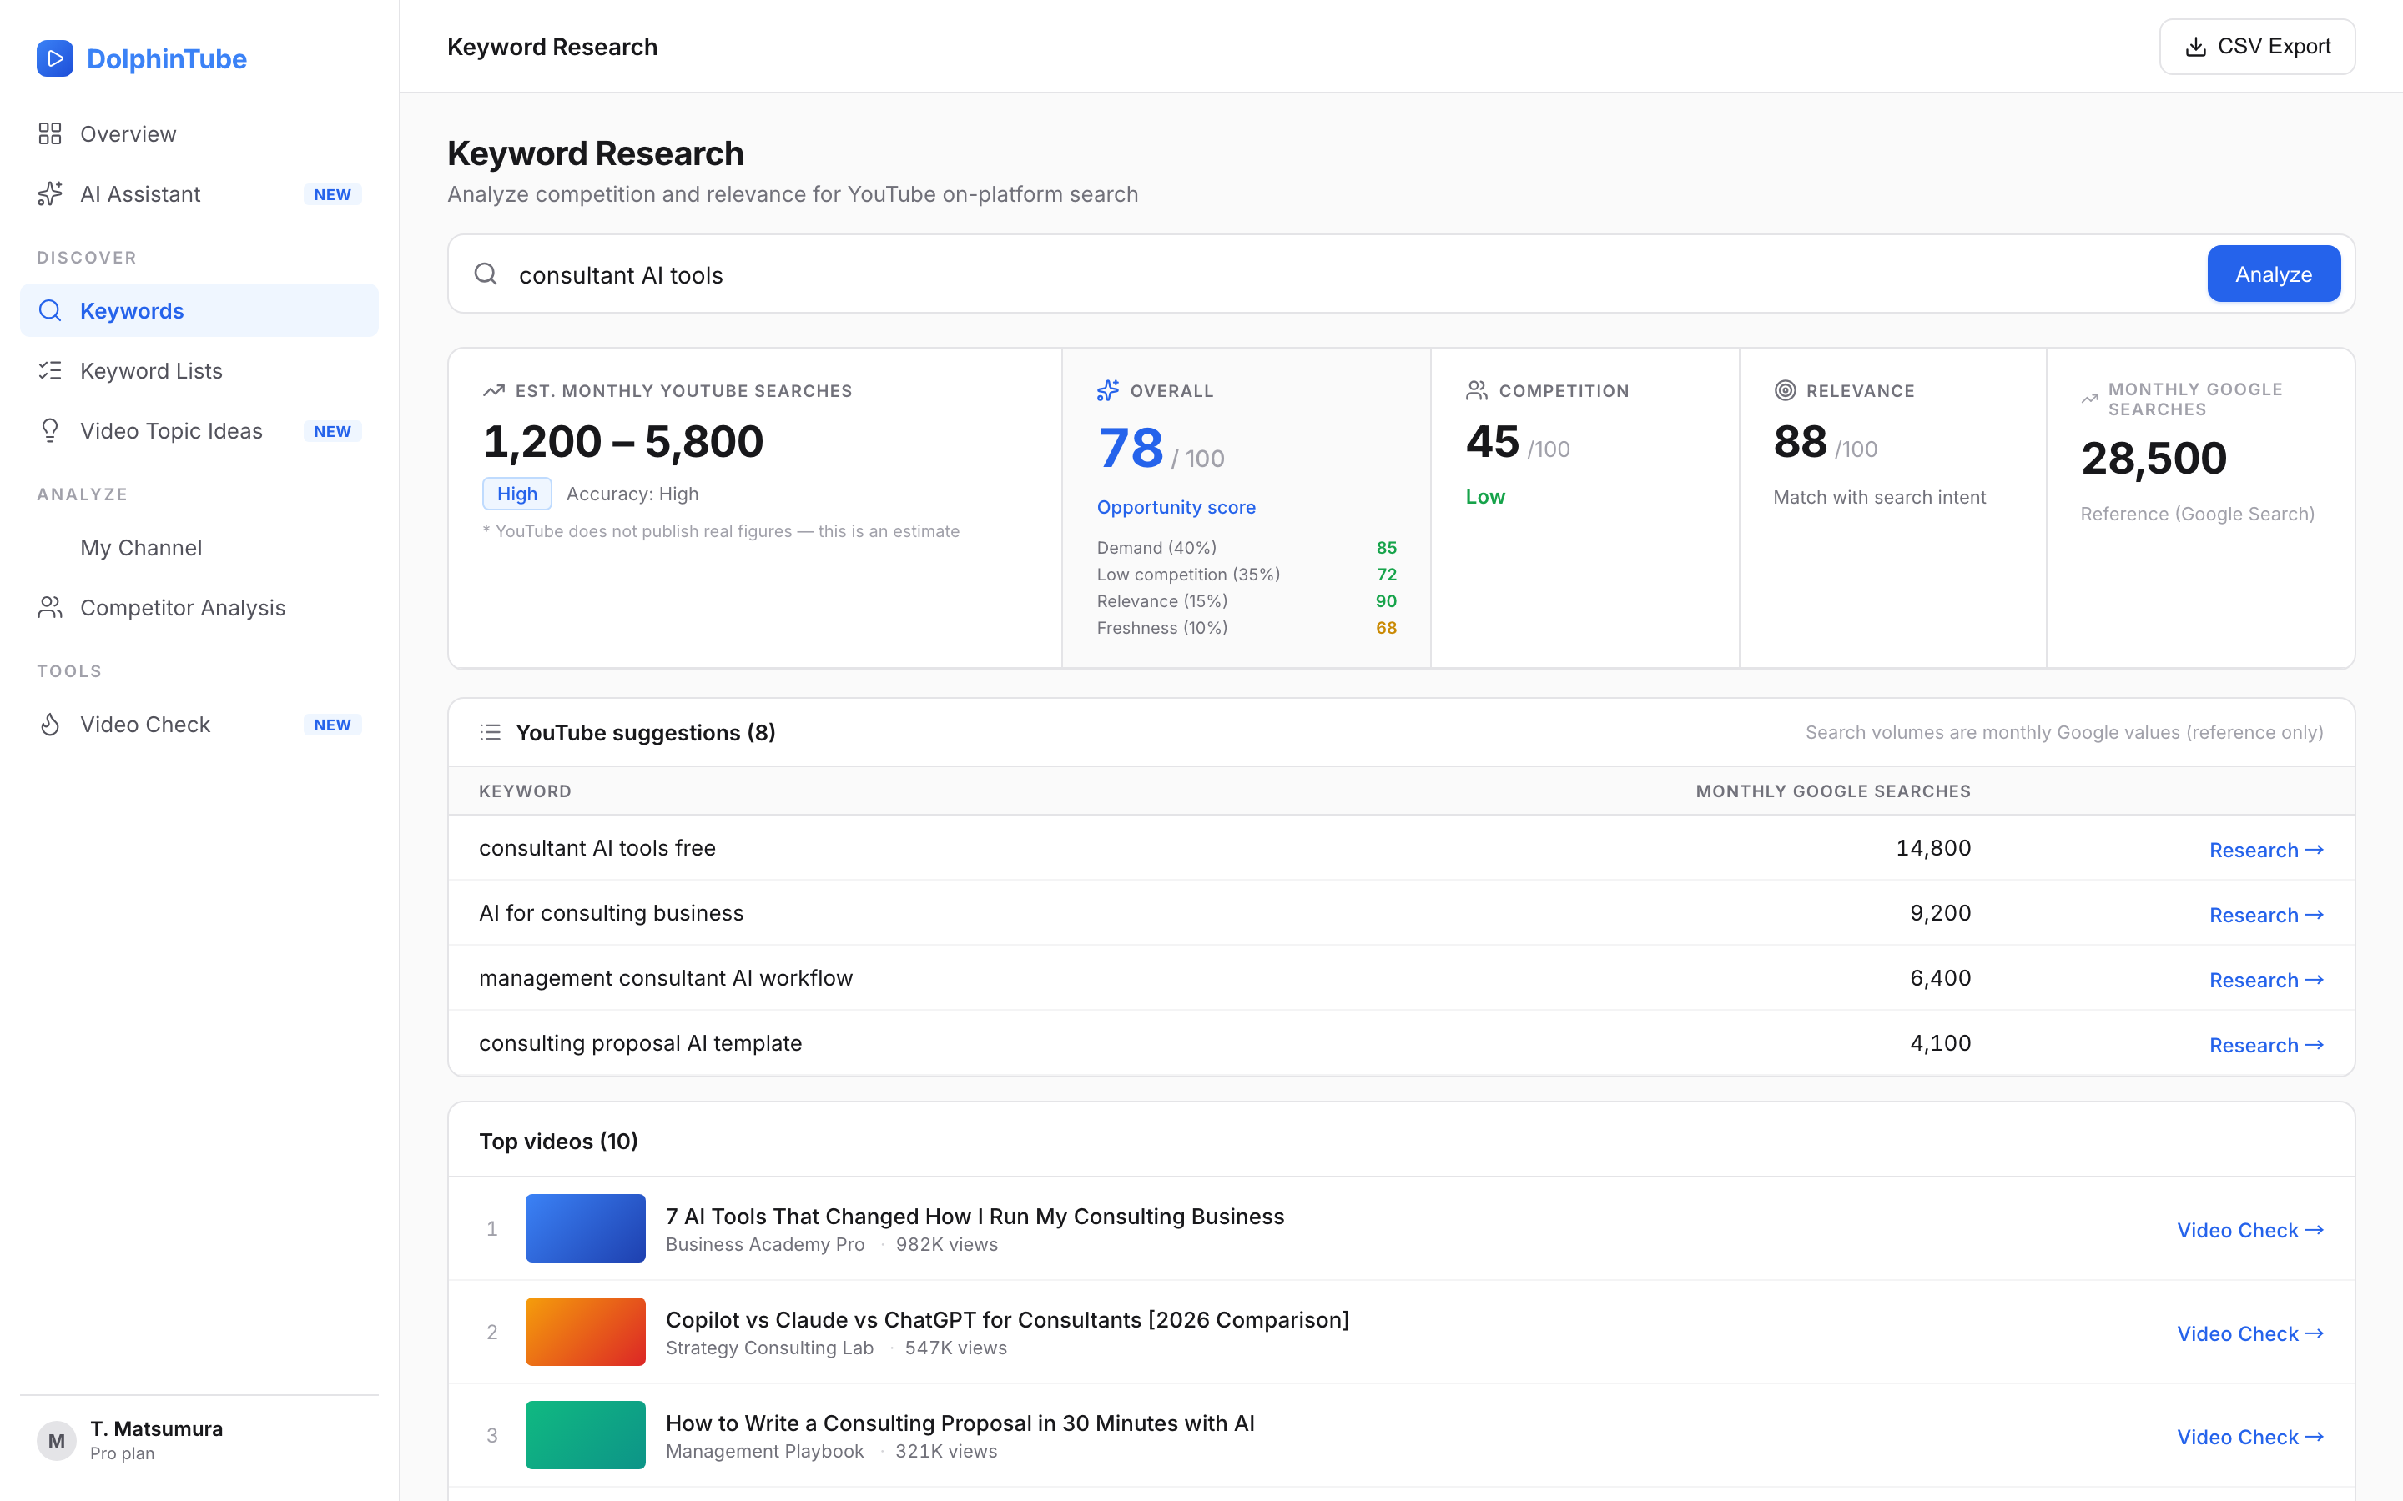
Task: Research 'management consultant AI workflow' keyword
Action: 2266,980
